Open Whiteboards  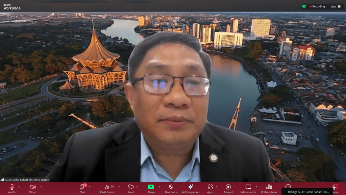pos(248,188)
